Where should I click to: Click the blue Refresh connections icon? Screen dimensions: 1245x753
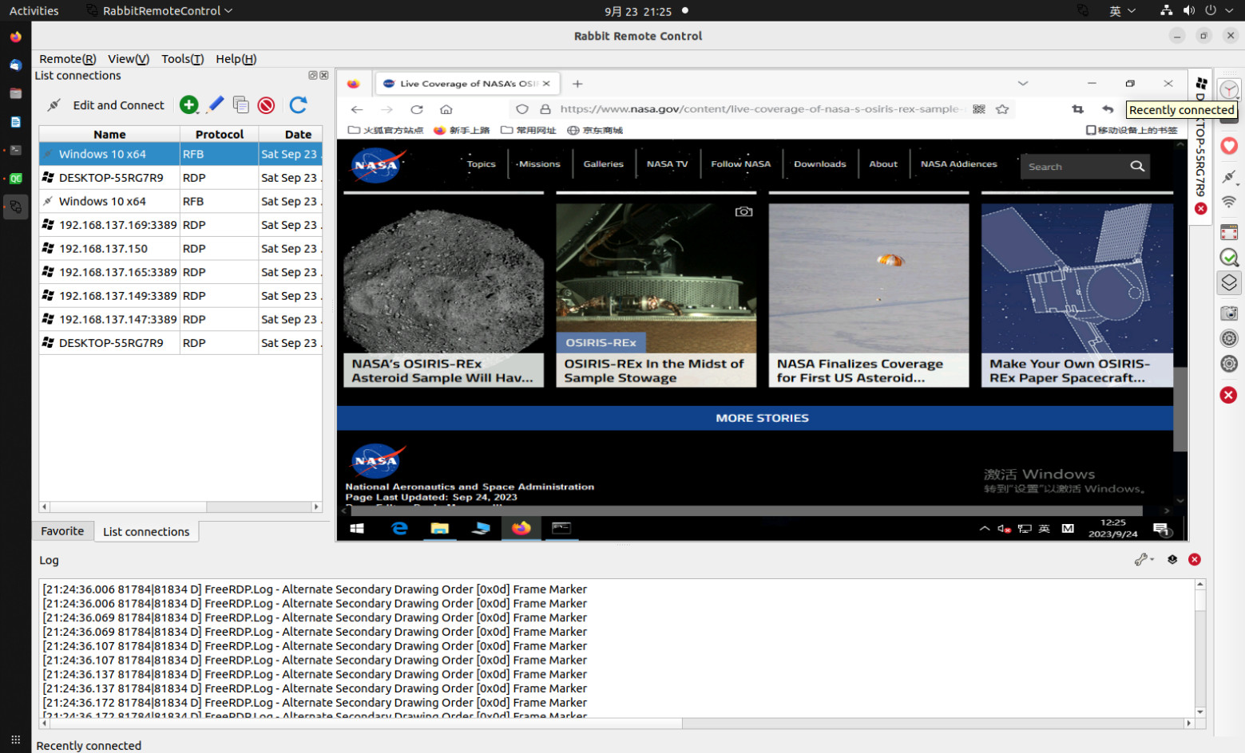pos(299,105)
